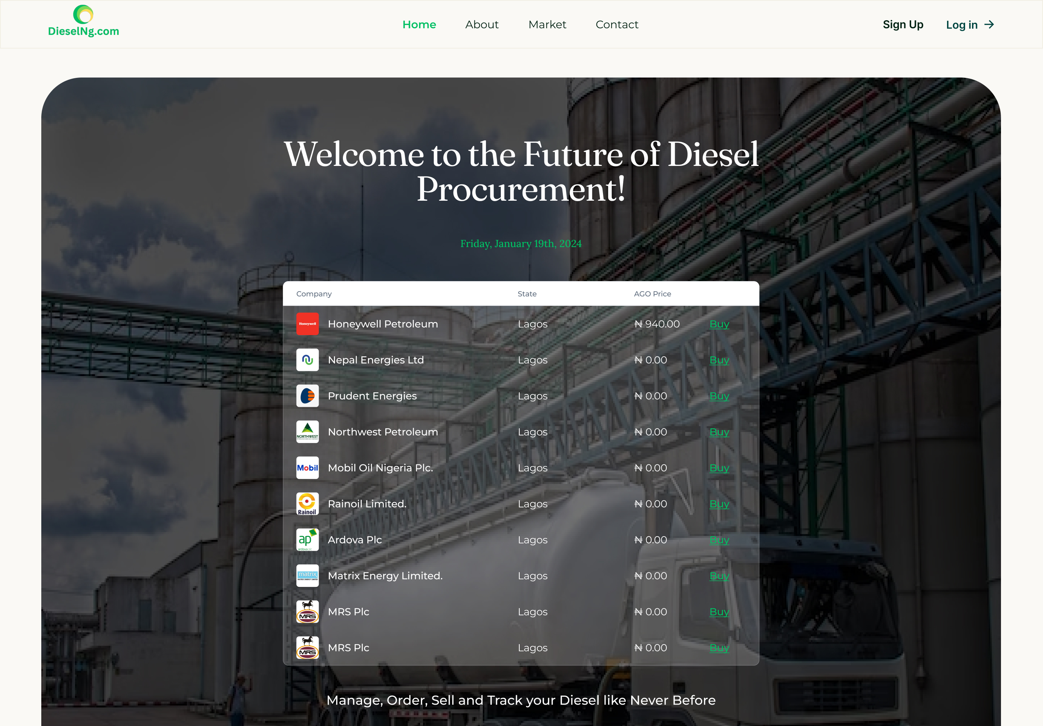The width and height of the screenshot is (1043, 726).
Task: Buy from Mobil Oil Nigeria Plc.
Action: [x=719, y=468]
